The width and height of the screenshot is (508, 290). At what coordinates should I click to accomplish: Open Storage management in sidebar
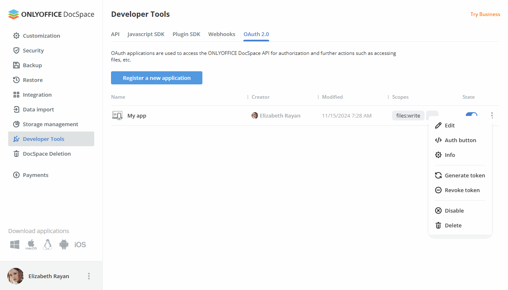(x=51, y=124)
